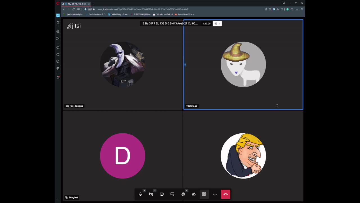360x203 pixels.
Task: Open easy setup menu icon
Action: (x=302, y=9)
